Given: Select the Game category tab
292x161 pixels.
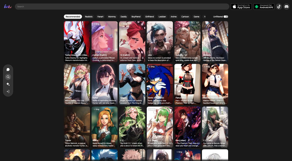Looking at the screenshot, I should 196,17.
